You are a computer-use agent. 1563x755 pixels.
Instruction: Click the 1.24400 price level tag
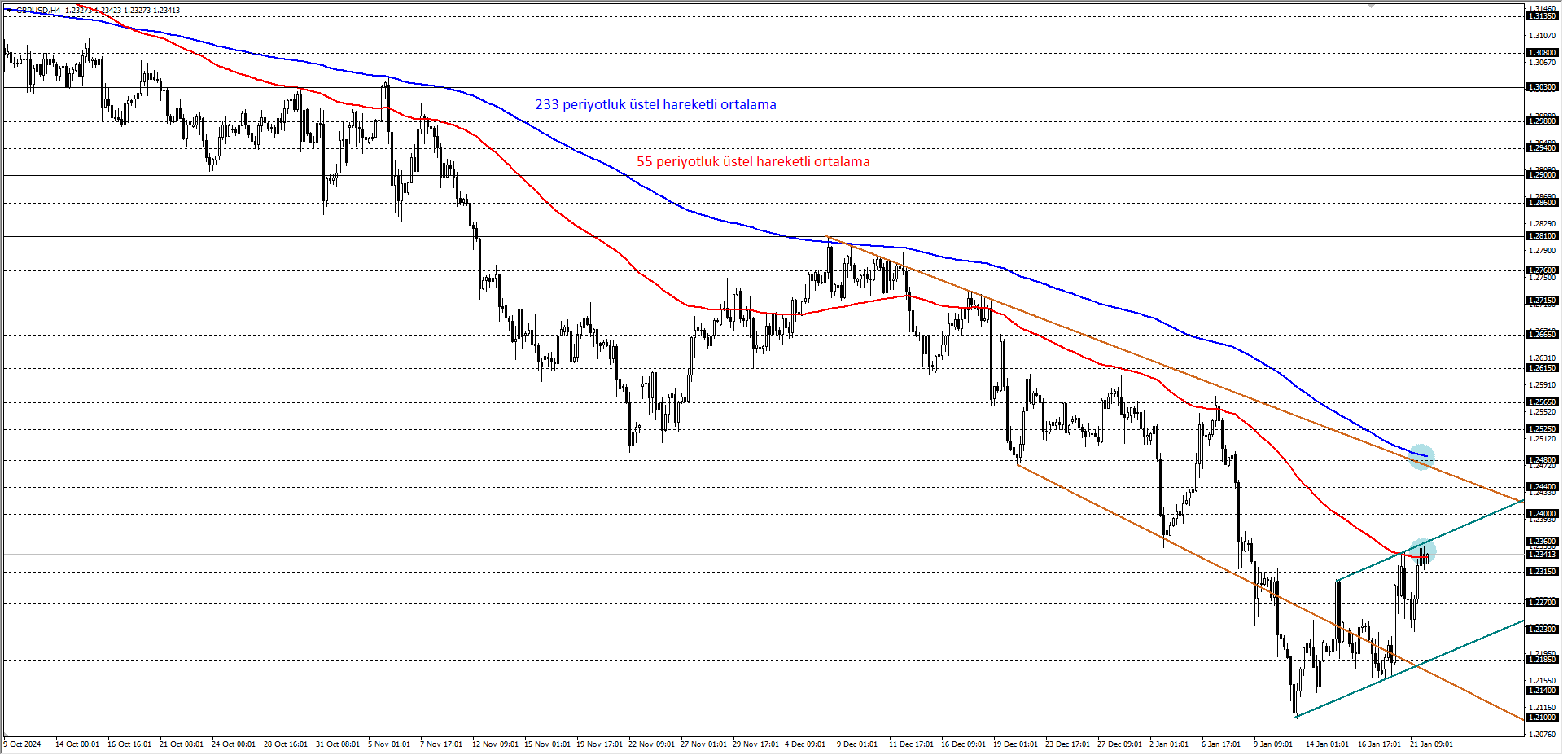tap(1542, 487)
